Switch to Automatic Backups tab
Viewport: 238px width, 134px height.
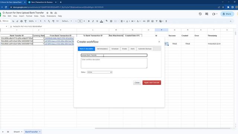(145, 49)
